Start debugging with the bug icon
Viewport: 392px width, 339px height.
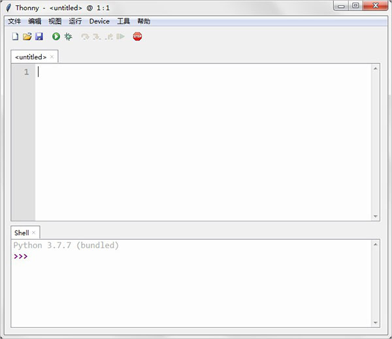68,37
